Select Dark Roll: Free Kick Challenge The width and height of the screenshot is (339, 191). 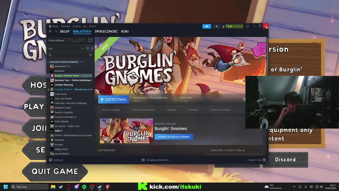click(70, 103)
